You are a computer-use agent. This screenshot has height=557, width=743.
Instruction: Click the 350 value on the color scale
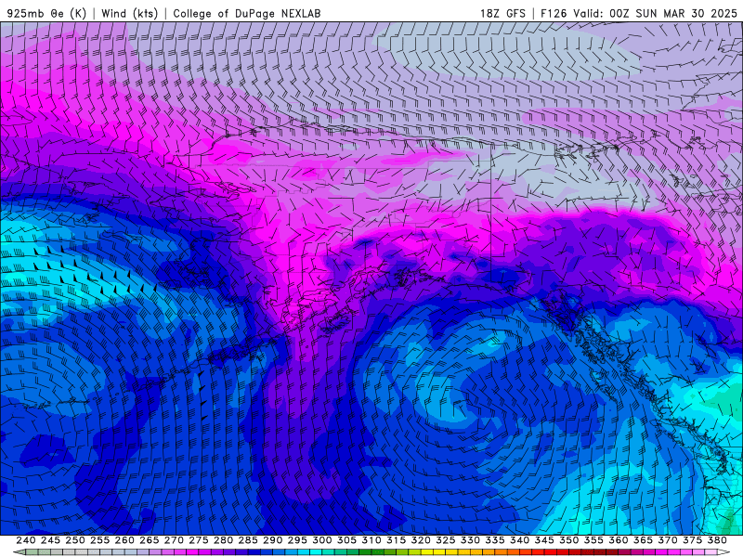pos(569,540)
